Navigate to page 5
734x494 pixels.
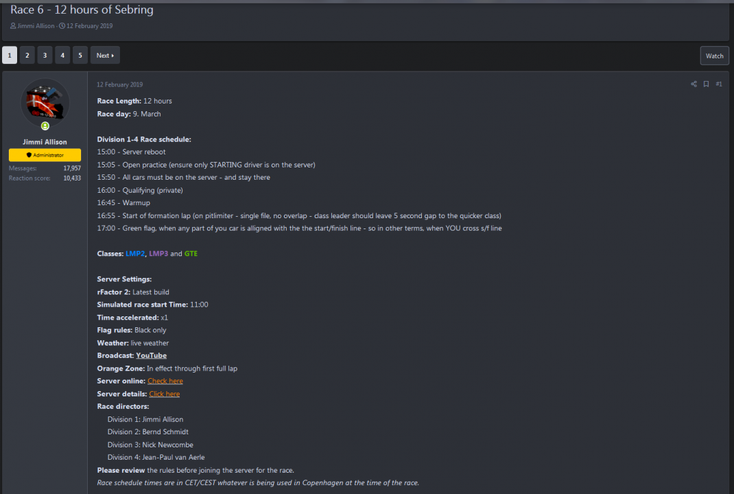coord(80,56)
